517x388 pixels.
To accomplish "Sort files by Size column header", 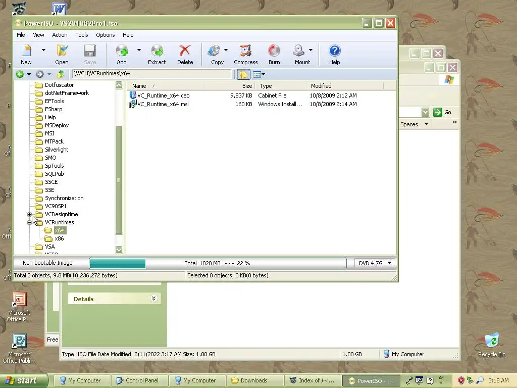I will (229, 86).
